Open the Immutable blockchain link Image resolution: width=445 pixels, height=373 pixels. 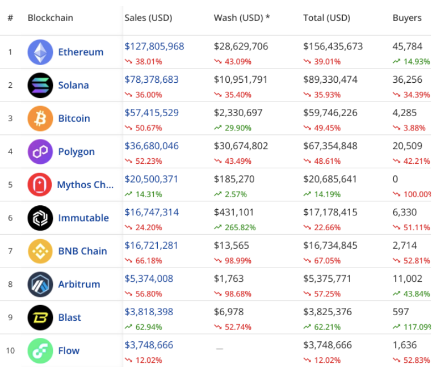click(83, 218)
